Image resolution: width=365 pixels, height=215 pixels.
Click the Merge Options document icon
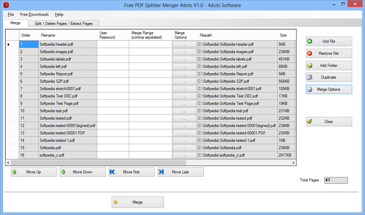click(x=310, y=89)
